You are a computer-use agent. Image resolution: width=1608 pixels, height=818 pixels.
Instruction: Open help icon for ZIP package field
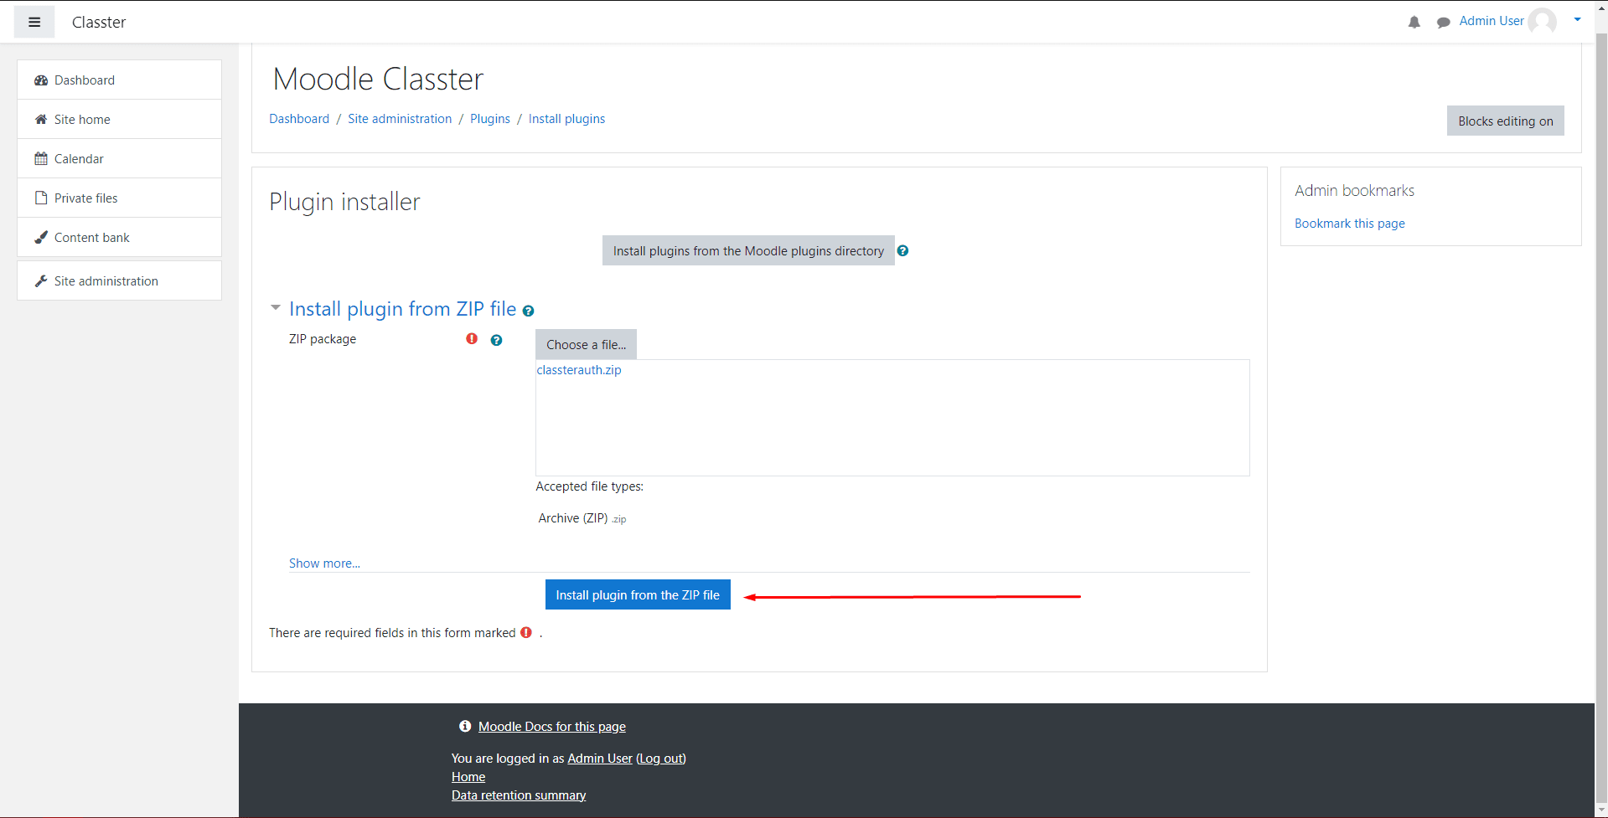pos(496,340)
